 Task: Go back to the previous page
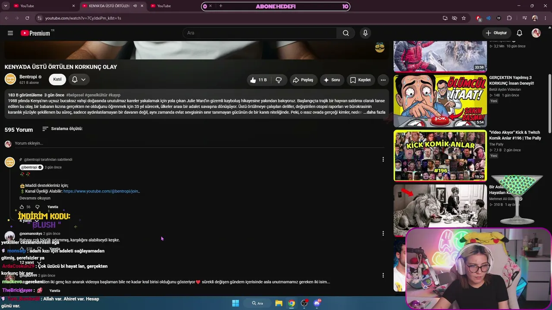tap(6, 18)
